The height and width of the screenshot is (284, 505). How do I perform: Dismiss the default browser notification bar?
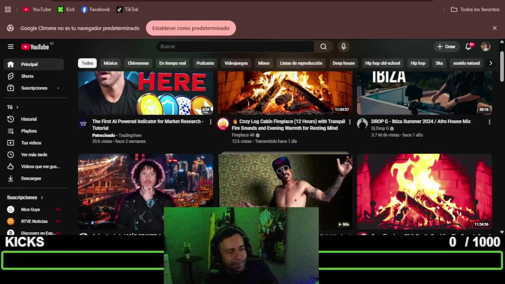click(495, 28)
